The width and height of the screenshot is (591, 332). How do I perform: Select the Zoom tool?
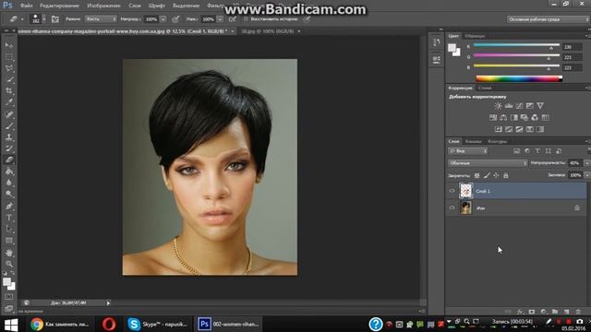(x=9, y=264)
